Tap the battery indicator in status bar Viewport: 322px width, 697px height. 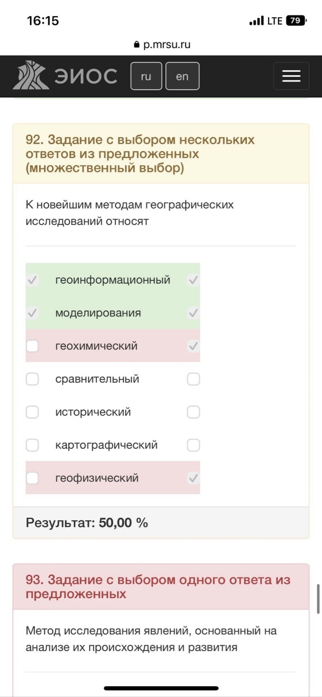(296, 21)
